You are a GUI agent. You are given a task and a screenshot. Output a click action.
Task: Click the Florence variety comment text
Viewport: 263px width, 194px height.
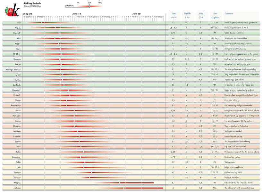coord(234,172)
